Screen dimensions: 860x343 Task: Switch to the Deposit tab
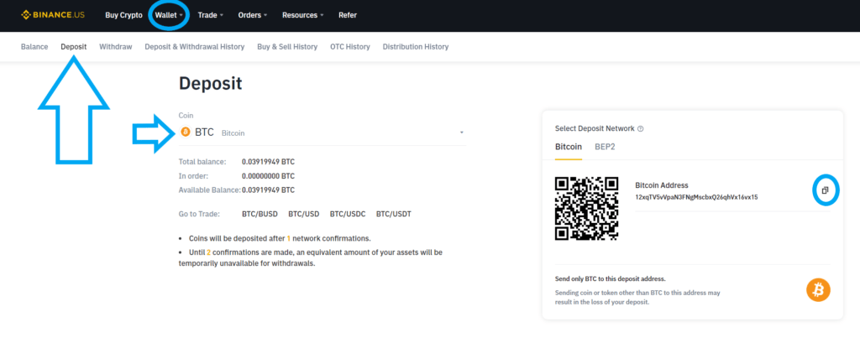coord(74,47)
